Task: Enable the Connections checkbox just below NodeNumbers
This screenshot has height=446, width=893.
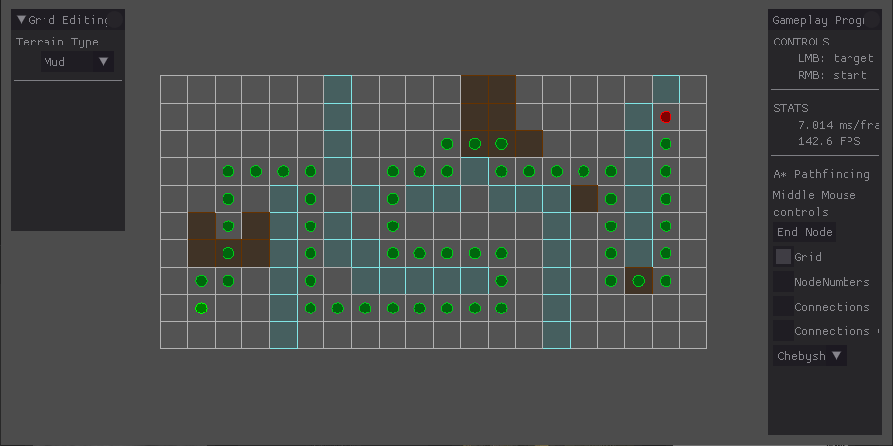Action: coord(783,307)
